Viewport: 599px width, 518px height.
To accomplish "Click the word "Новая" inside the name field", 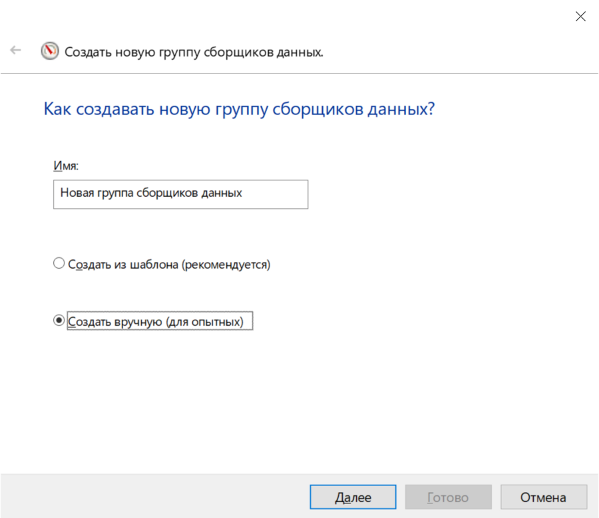I will pyautogui.click(x=75, y=194).
